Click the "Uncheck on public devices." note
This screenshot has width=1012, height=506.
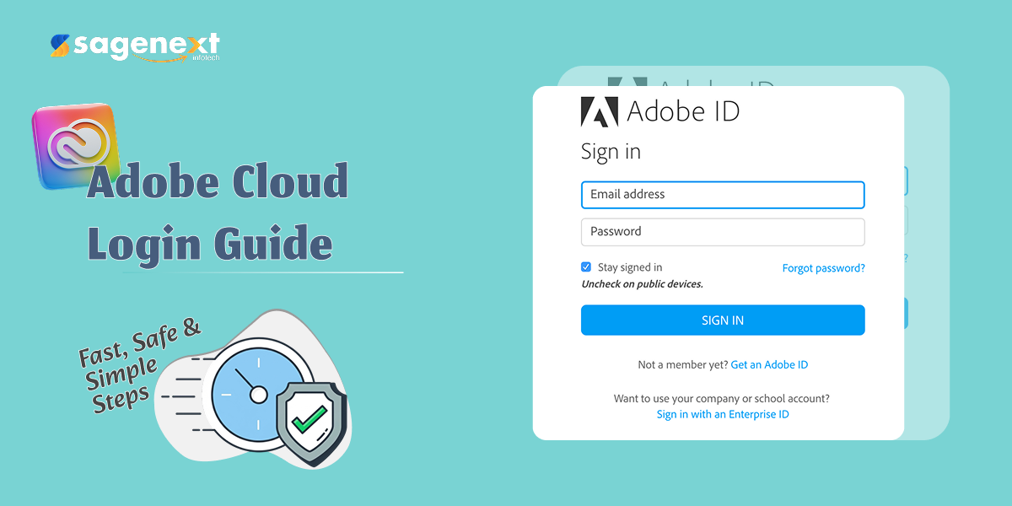coord(642,284)
